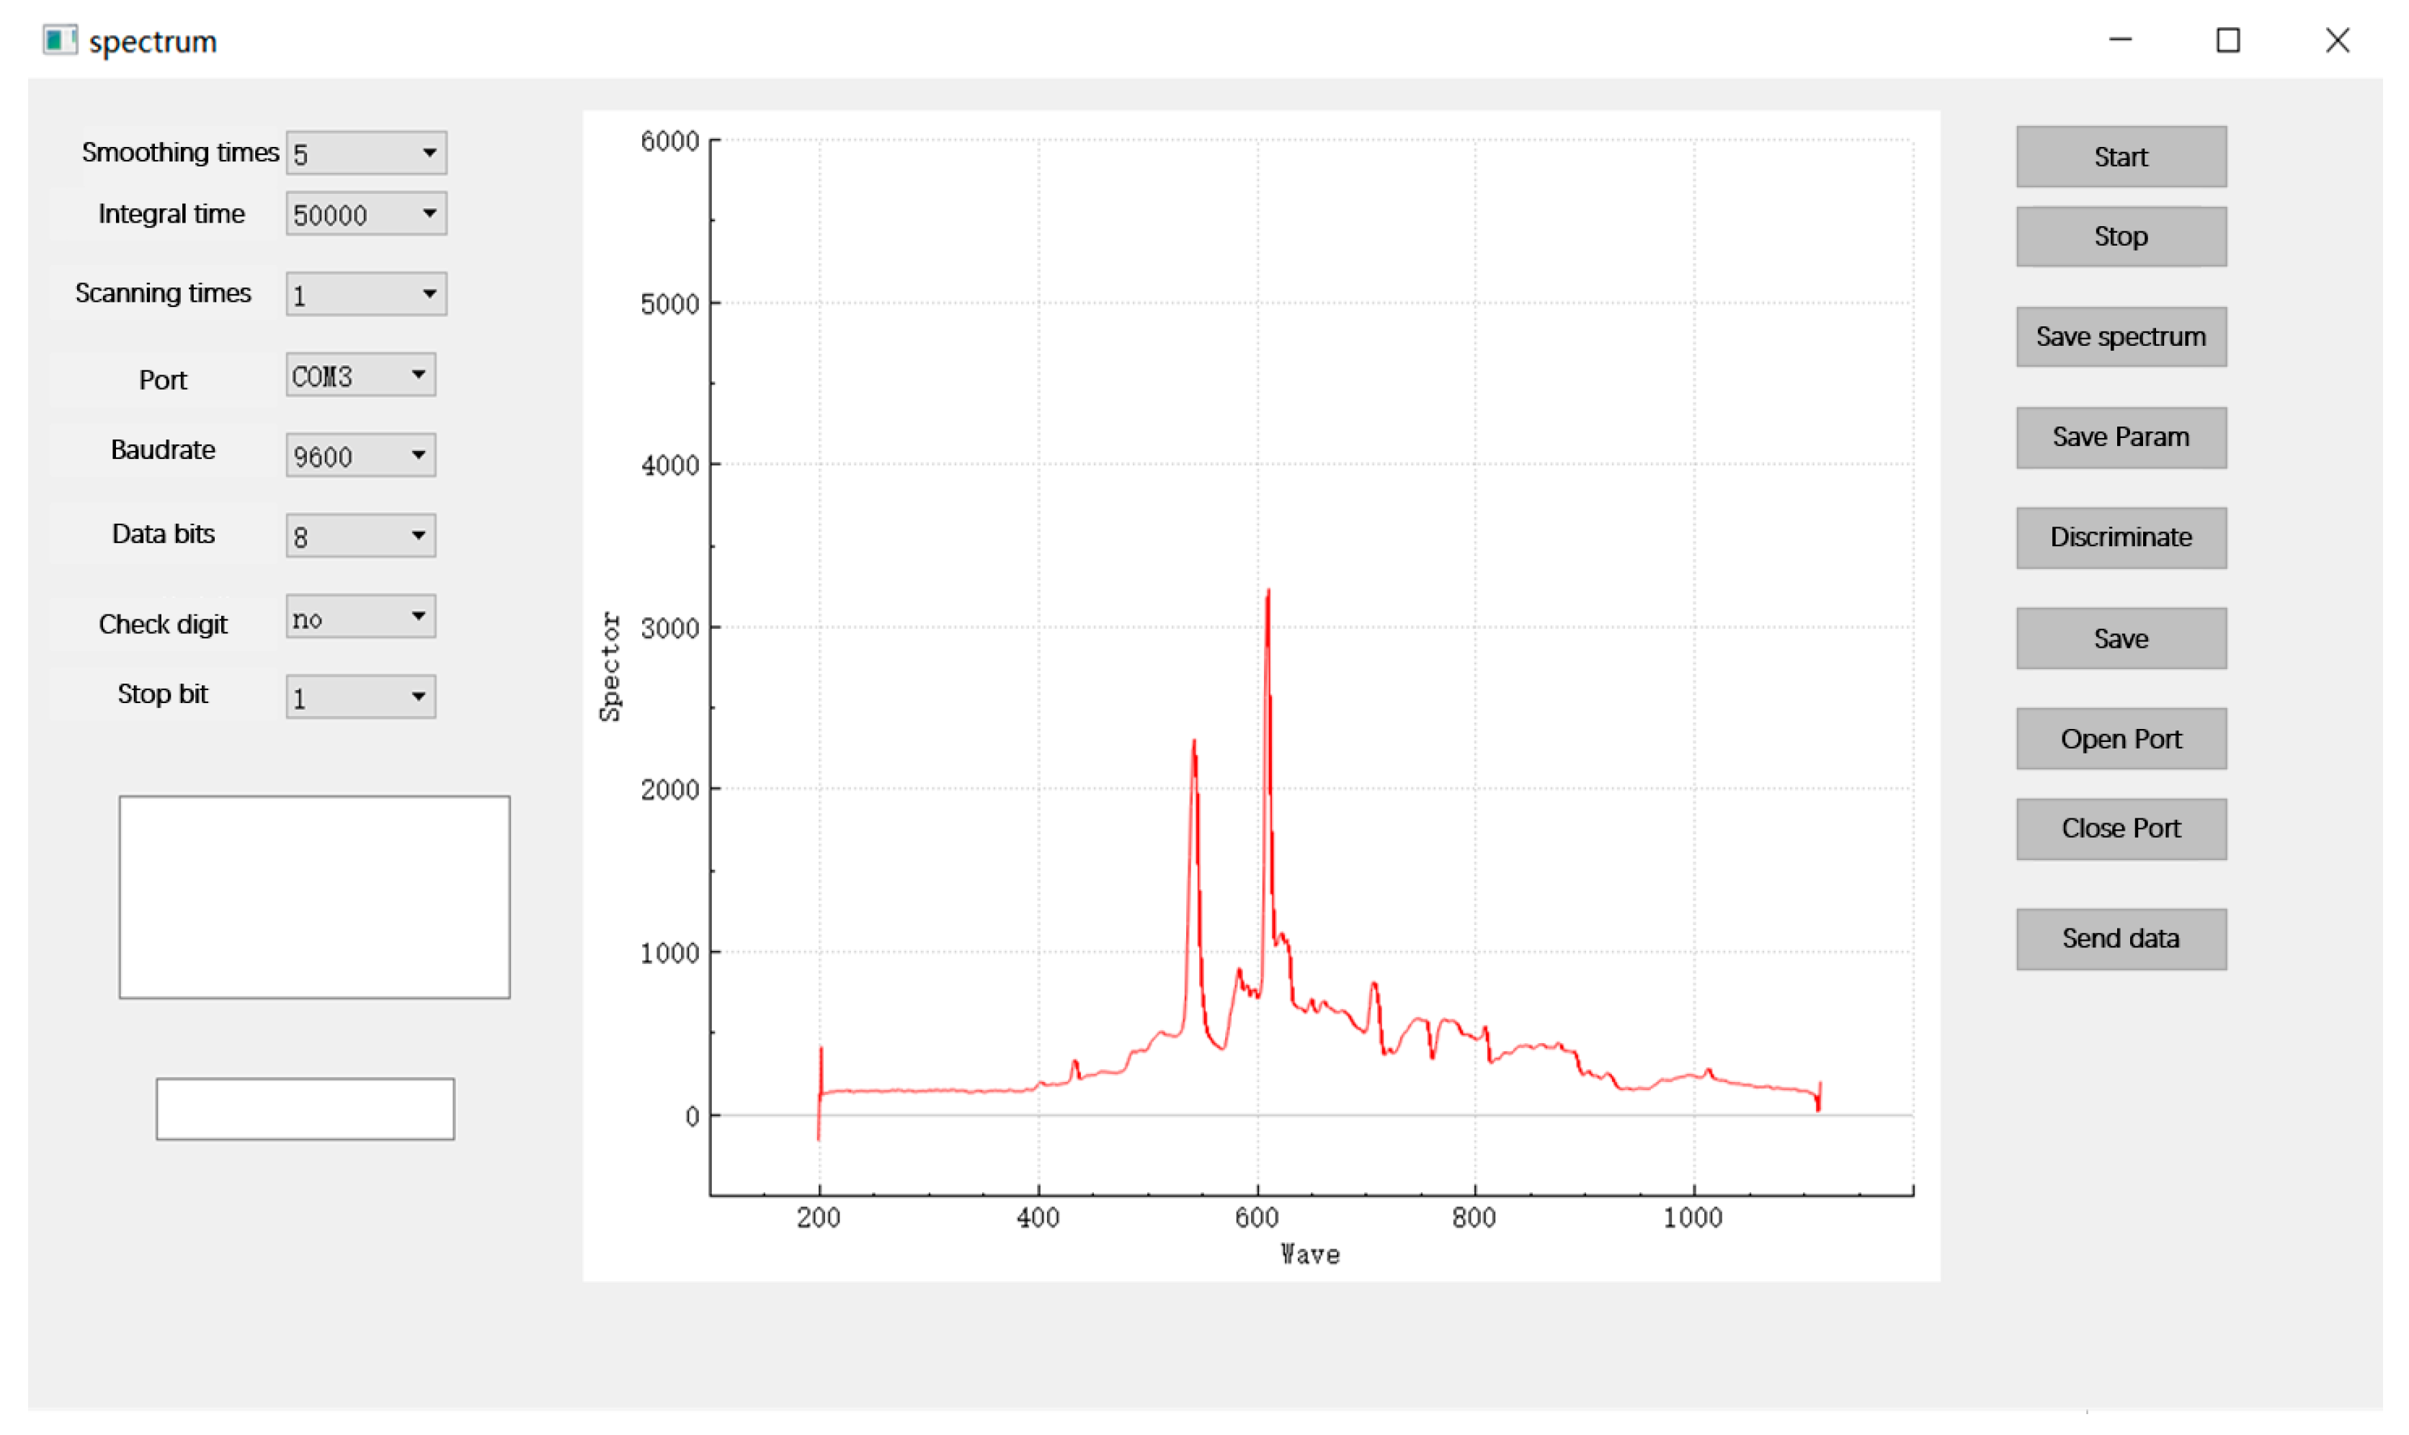Expand the Stop bit dropdown
Image resolution: width=2409 pixels, height=1435 pixels.
360,697
